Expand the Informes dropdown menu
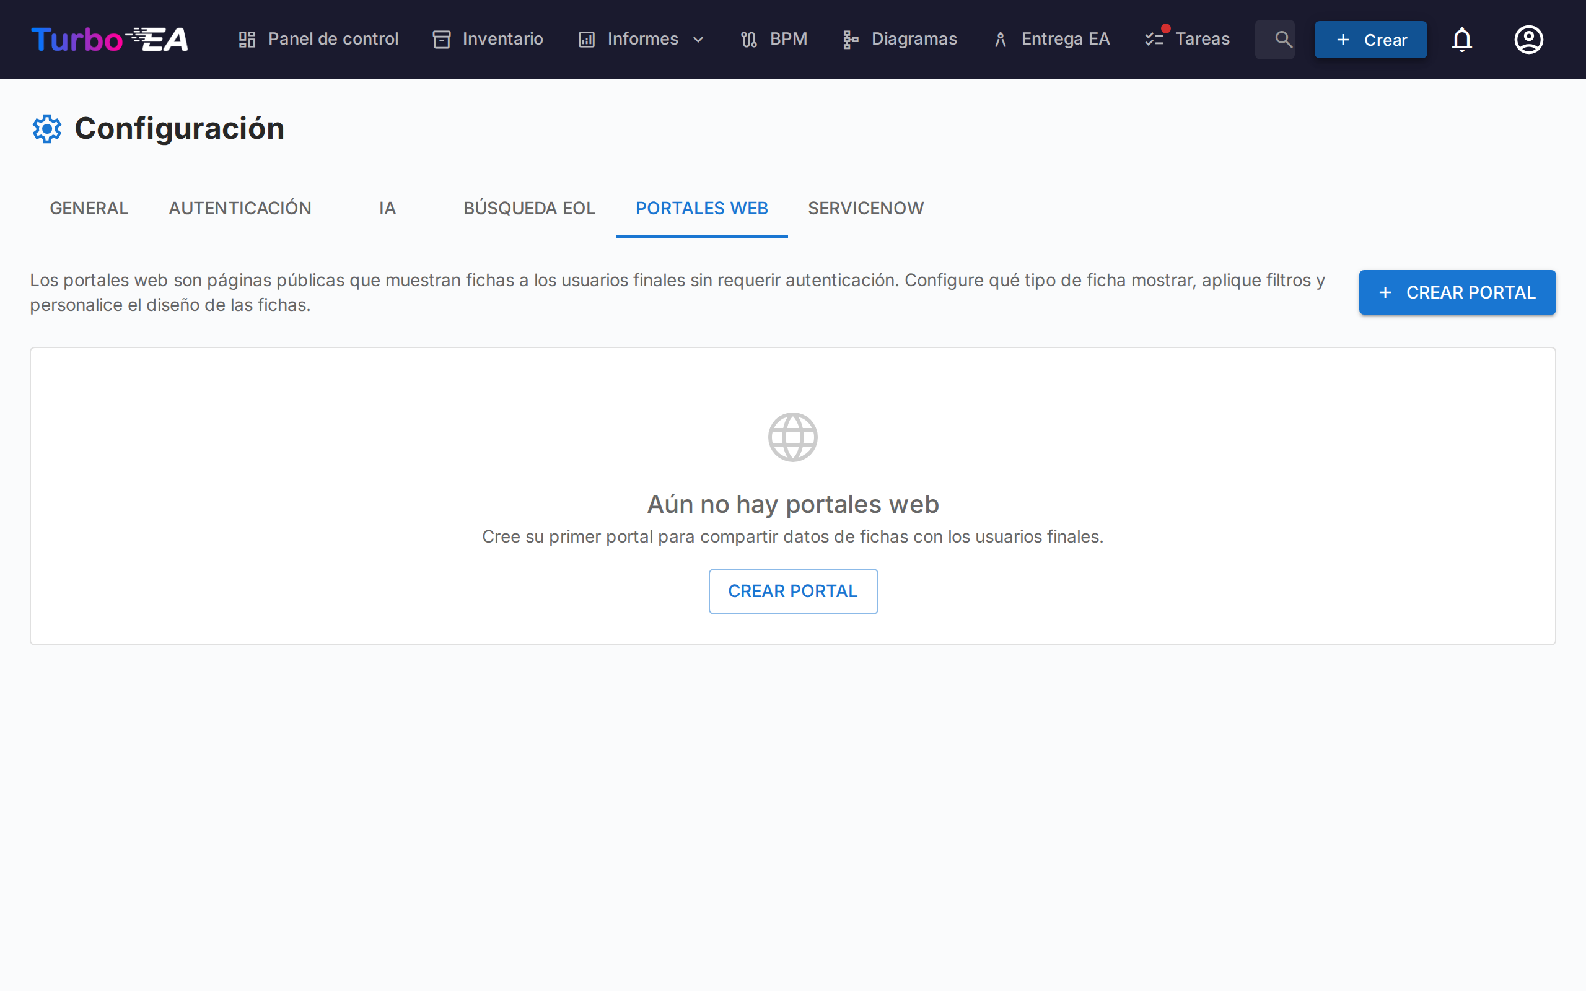The width and height of the screenshot is (1586, 991). pyautogui.click(x=698, y=39)
